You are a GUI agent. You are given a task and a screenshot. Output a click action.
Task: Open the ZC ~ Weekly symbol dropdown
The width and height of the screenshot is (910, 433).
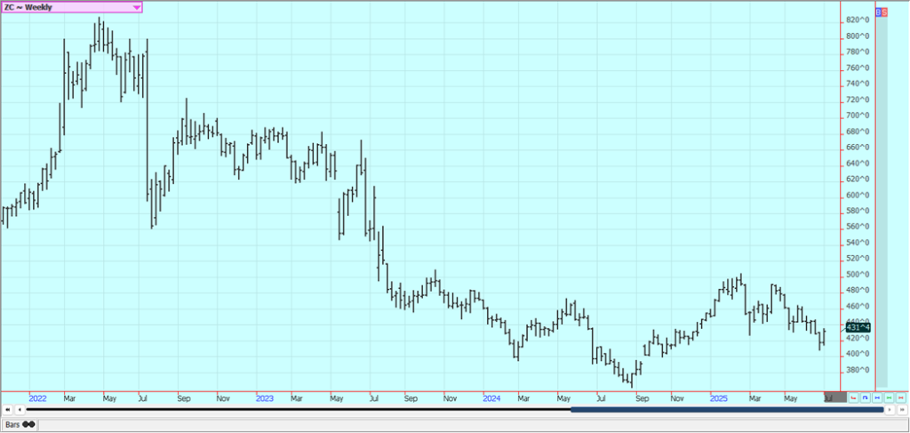pos(71,7)
